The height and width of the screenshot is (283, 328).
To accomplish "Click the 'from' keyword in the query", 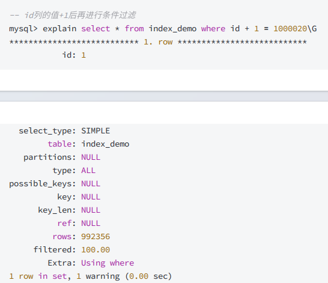I will (x=135, y=29).
